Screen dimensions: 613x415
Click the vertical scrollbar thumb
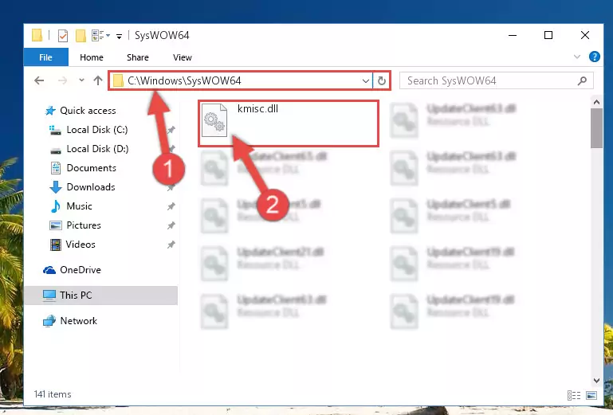(596, 128)
